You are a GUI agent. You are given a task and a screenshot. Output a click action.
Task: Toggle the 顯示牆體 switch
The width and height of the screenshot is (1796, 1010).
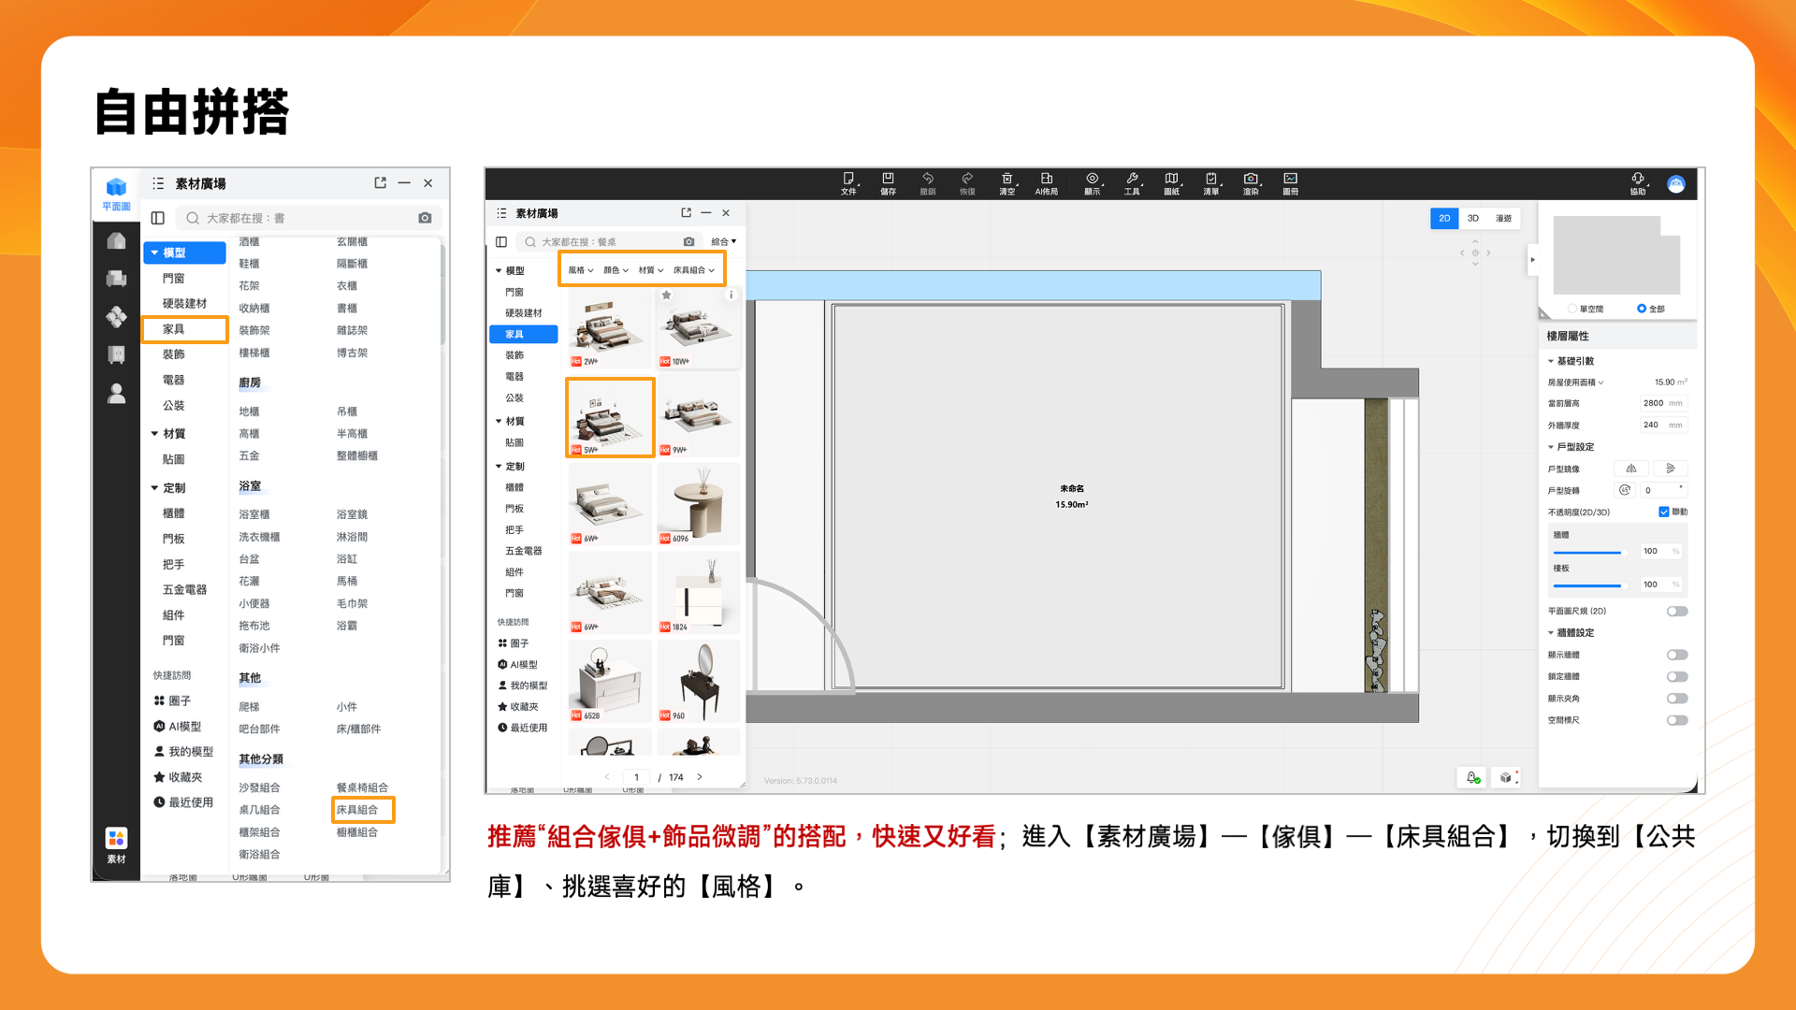point(1677,655)
